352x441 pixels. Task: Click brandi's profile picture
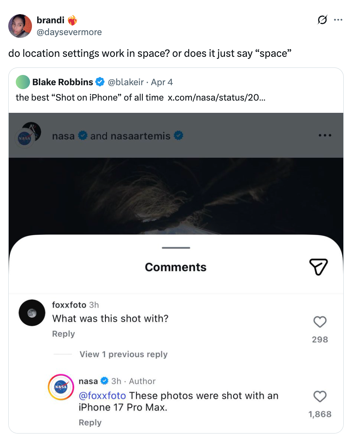tap(20, 26)
